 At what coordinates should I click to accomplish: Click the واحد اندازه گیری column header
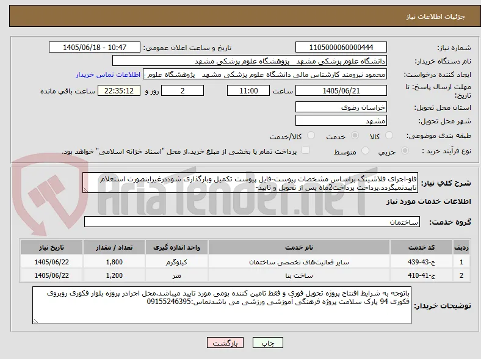click(176, 247)
